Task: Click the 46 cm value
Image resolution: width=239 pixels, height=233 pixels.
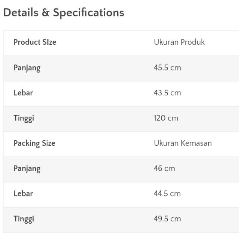Action: (x=164, y=169)
